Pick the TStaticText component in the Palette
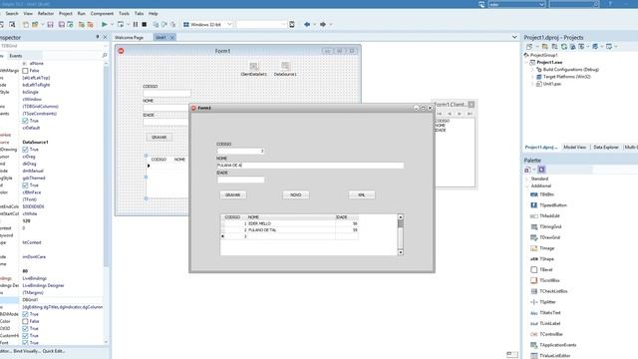The image size is (638, 359). coord(549,312)
